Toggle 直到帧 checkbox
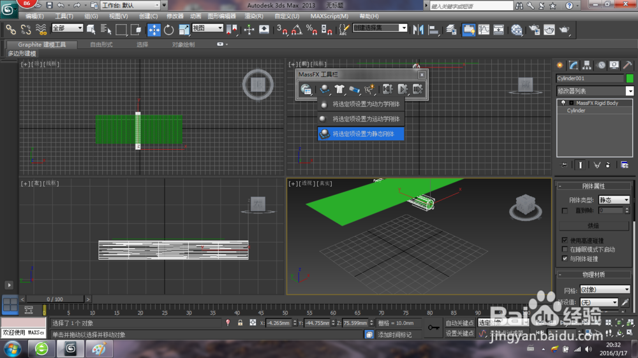The height and width of the screenshot is (358, 638). [565, 210]
